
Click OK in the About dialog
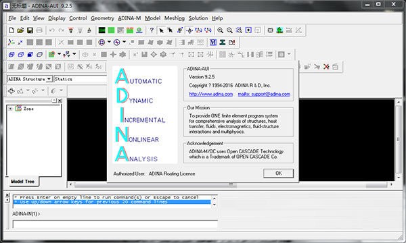(279, 173)
